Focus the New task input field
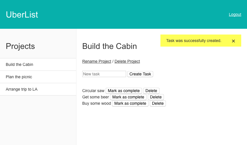 point(104,74)
